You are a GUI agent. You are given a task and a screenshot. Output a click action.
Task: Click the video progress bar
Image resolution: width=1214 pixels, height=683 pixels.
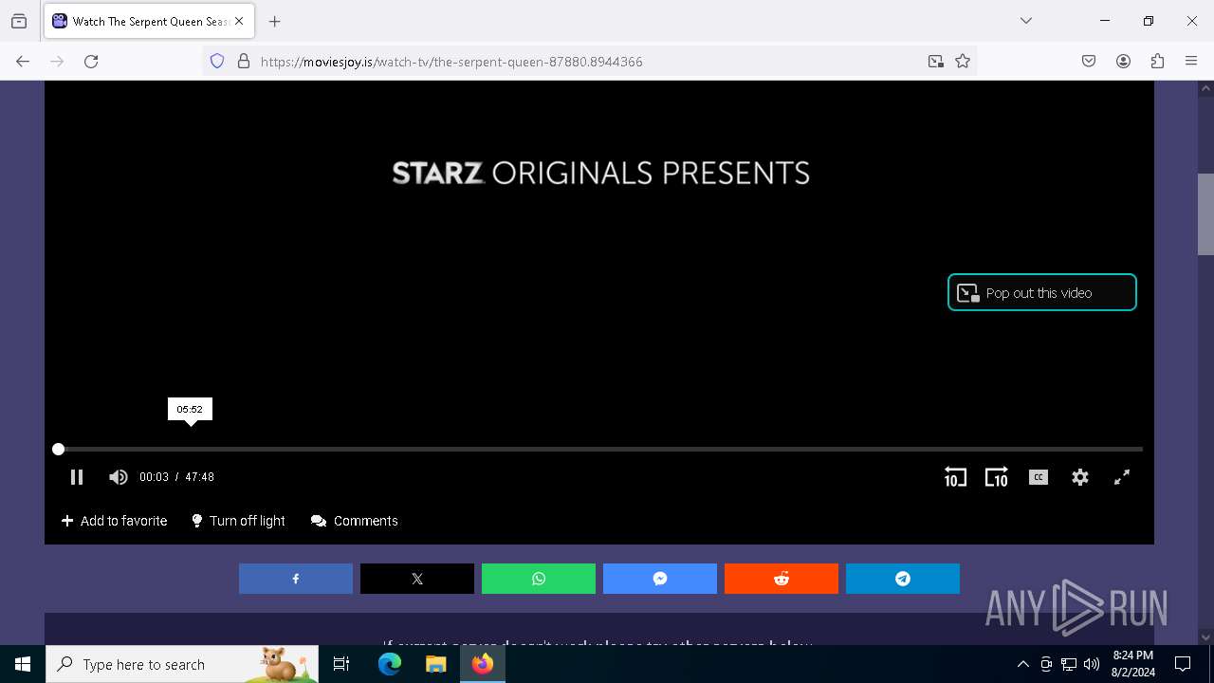click(599, 449)
